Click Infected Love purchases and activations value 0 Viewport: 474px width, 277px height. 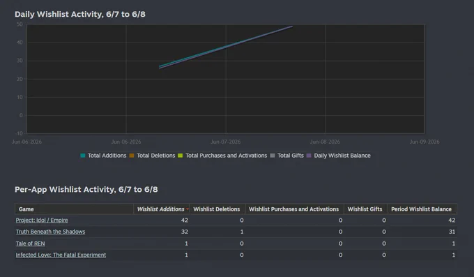[340, 255]
